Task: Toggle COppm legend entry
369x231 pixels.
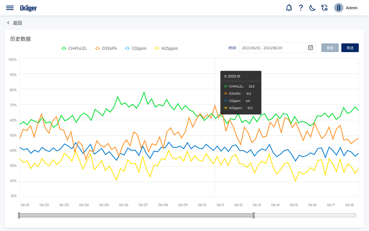Action: pyautogui.click(x=136, y=48)
